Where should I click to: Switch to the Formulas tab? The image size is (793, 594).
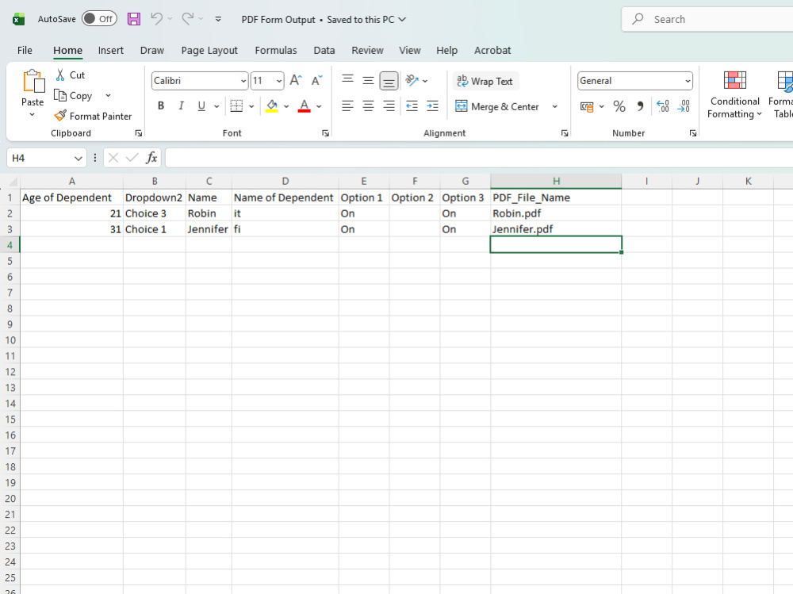(276, 50)
